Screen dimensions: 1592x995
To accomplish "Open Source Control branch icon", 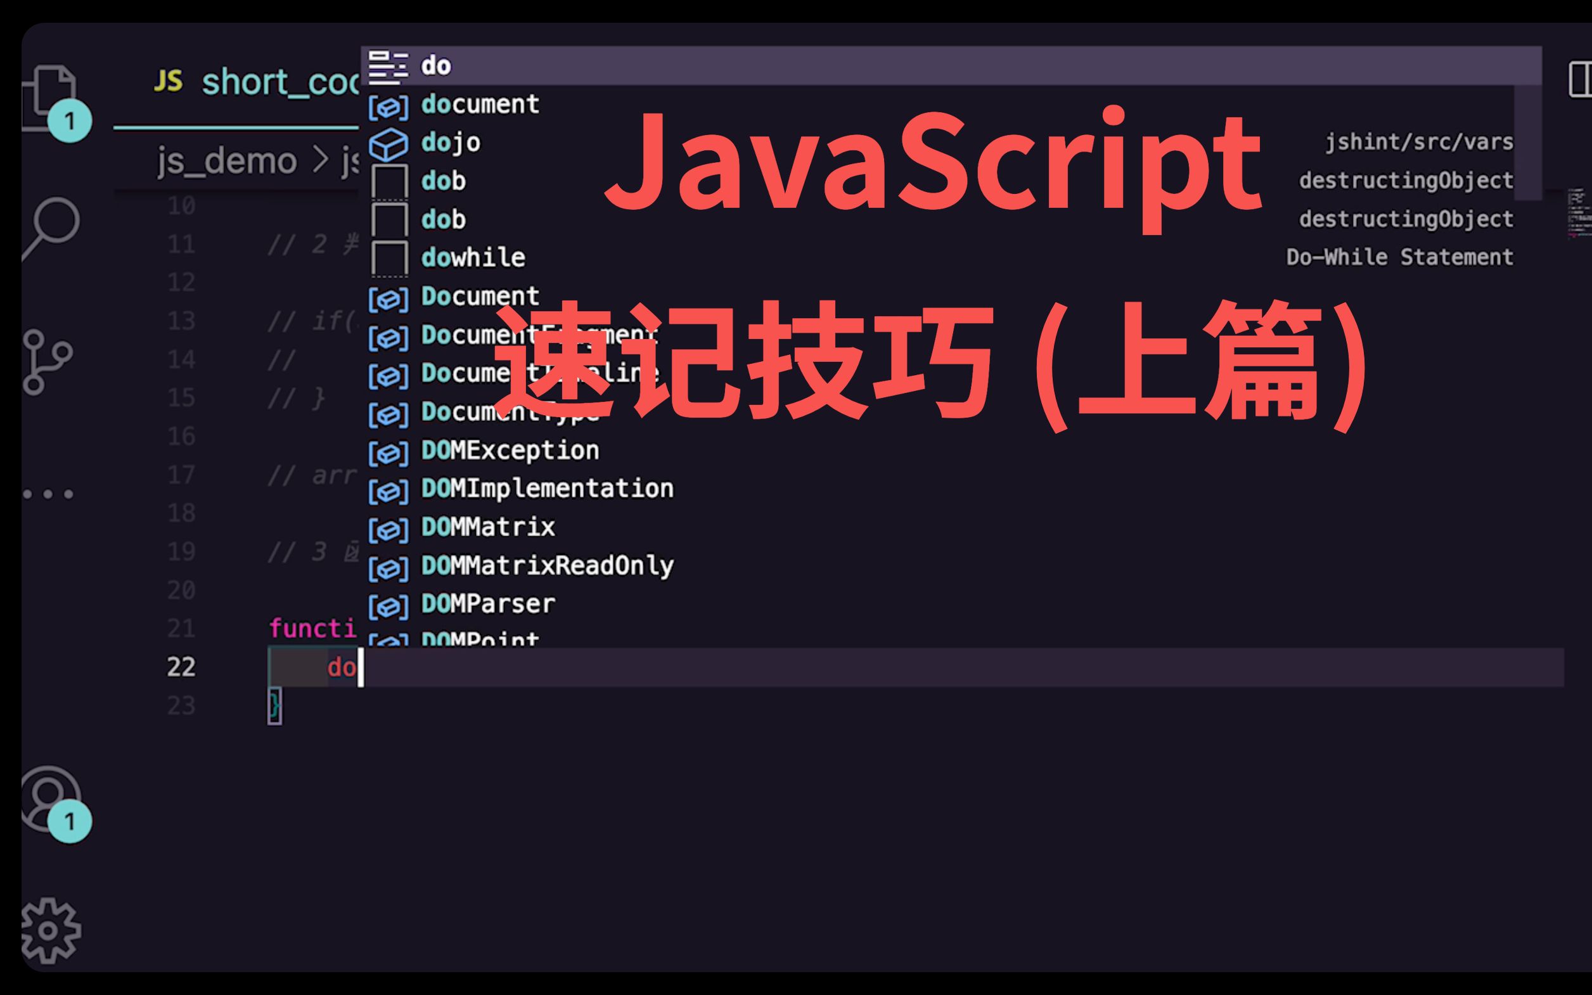I will (47, 363).
